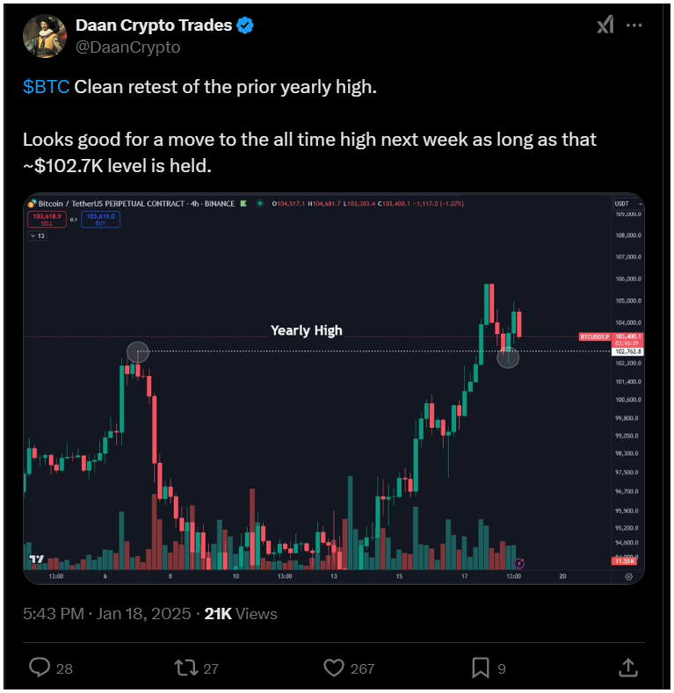The height and width of the screenshot is (693, 674).
Task: Open the @DaanCrypto handle link
Action: [x=127, y=47]
